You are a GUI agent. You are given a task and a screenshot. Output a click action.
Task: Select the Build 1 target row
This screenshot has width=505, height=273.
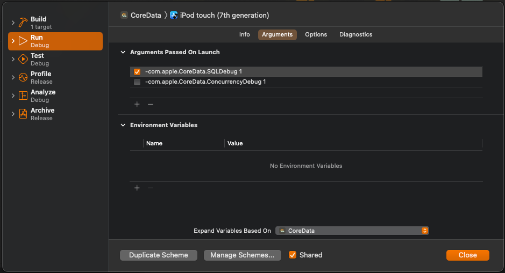coord(55,23)
